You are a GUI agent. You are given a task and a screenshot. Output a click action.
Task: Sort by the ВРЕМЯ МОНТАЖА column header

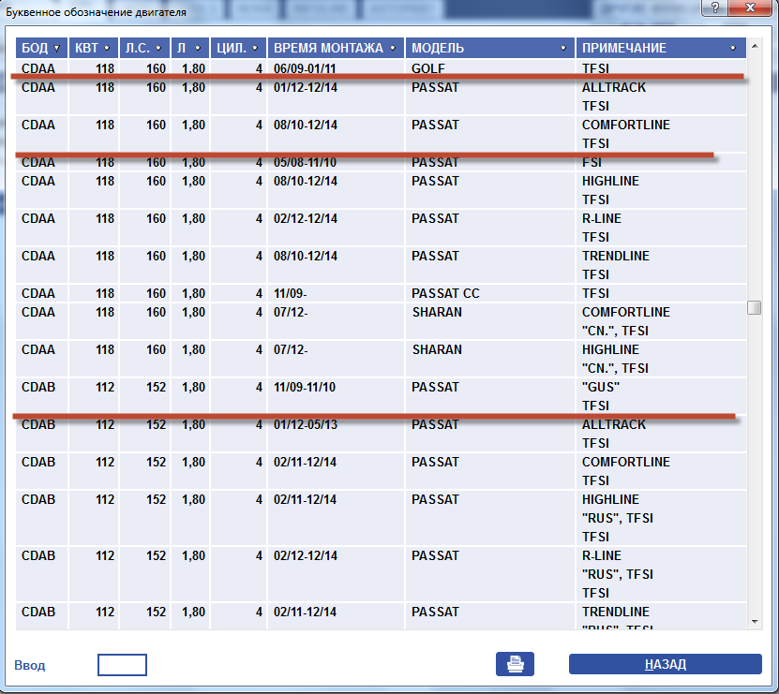pos(336,48)
